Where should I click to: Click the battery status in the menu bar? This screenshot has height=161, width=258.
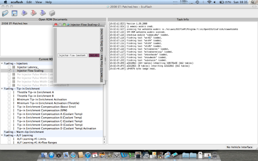tap(225, 2)
